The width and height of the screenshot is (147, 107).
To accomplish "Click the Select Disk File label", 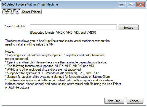I will 16,26.
